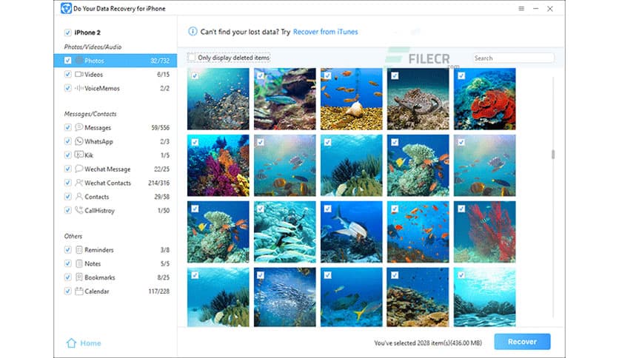The image size is (619, 358).
Task: Click the Calendar icon
Action: coord(79,291)
